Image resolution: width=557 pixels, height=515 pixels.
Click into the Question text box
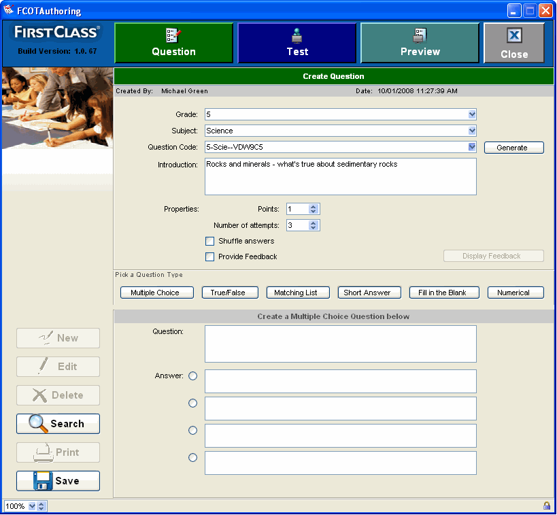click(340, 344)
